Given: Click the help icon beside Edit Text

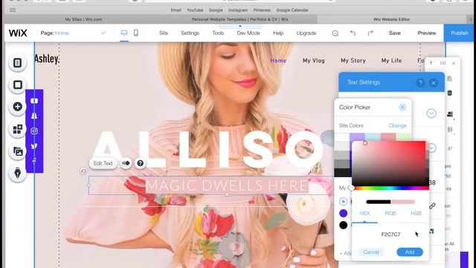Looking at the screenshot, I should pos(141,163).
